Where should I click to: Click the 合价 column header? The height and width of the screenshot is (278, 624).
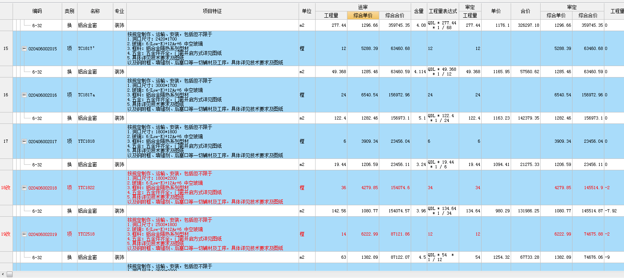526,11
